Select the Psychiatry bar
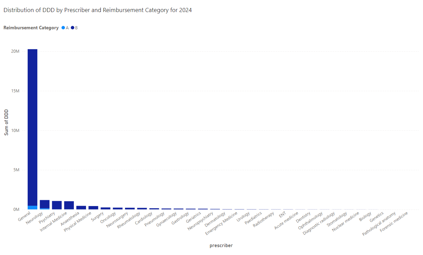This screenshot has width=423, height=255. click(x=57, y=205)
